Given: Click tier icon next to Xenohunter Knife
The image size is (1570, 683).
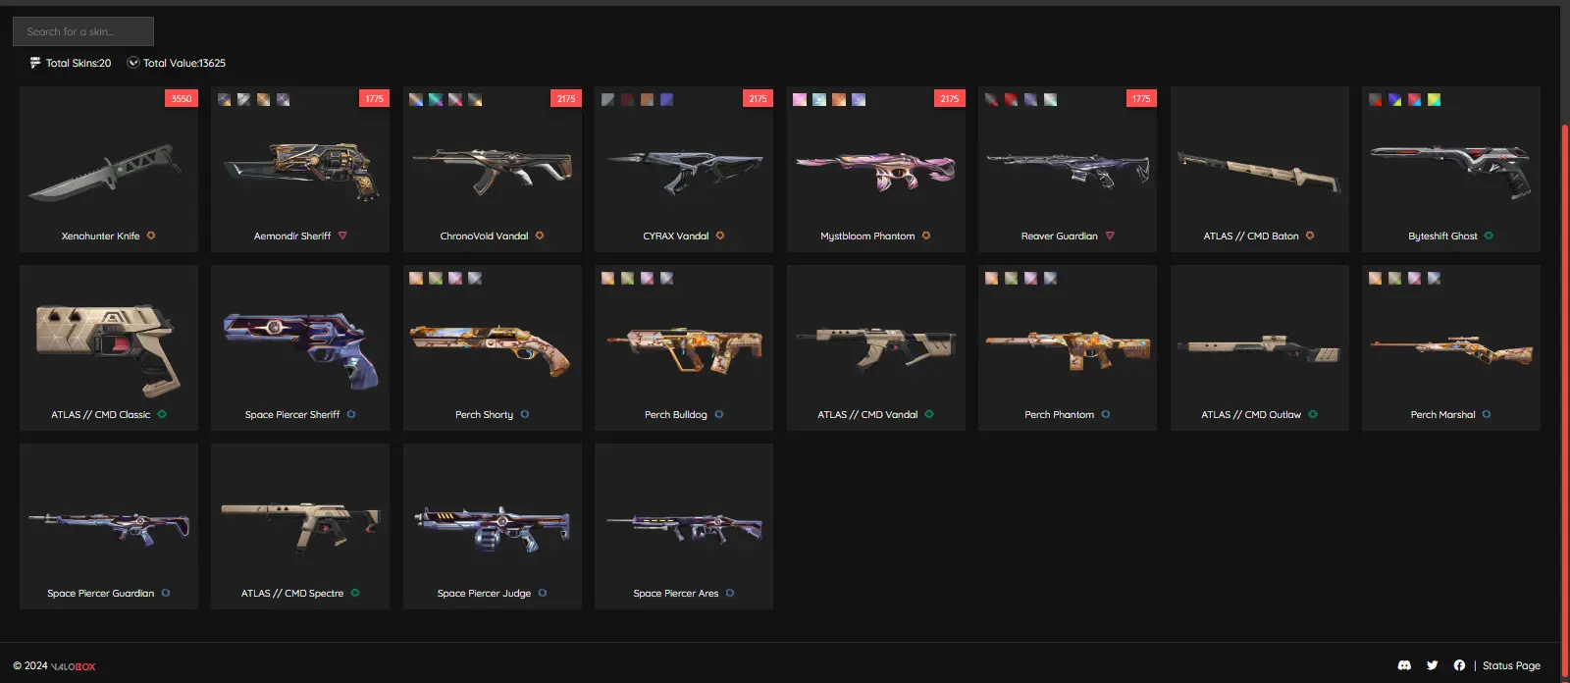Looking at the screenshot, I should coord(151,236).
